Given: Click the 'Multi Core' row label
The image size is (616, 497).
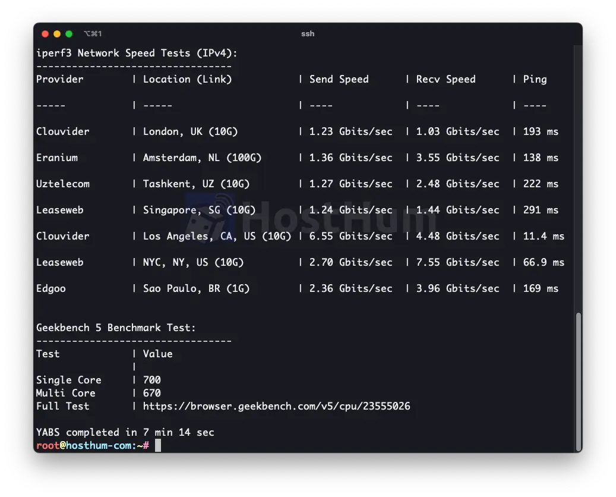Looking at the screenshot, I should [x=65, y=393].
